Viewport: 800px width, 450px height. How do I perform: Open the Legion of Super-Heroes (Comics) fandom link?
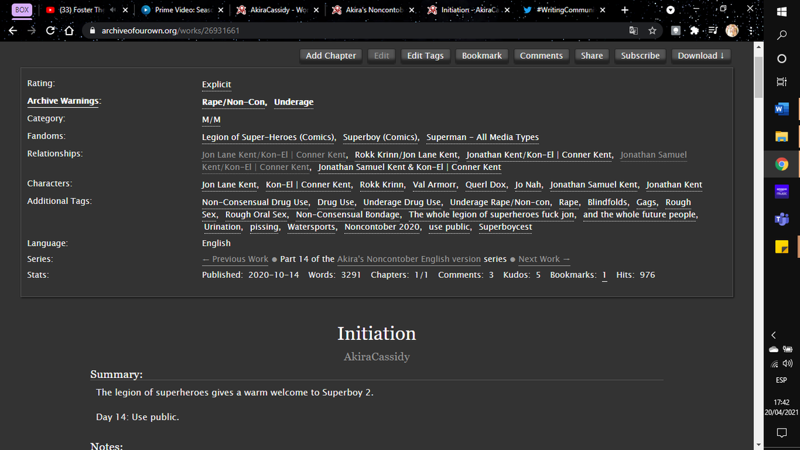pyautogui.click(x=268, y=137)
